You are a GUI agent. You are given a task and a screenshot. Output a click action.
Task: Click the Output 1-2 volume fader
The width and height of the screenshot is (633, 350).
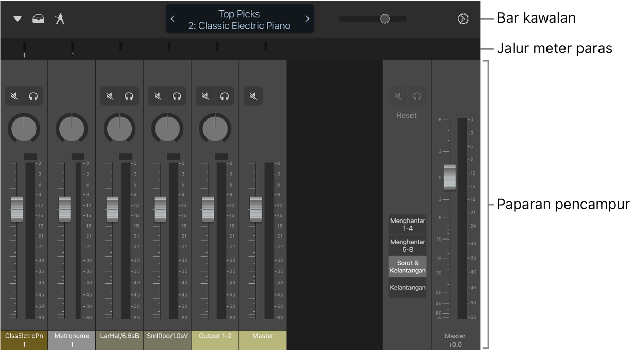(208, 209)
